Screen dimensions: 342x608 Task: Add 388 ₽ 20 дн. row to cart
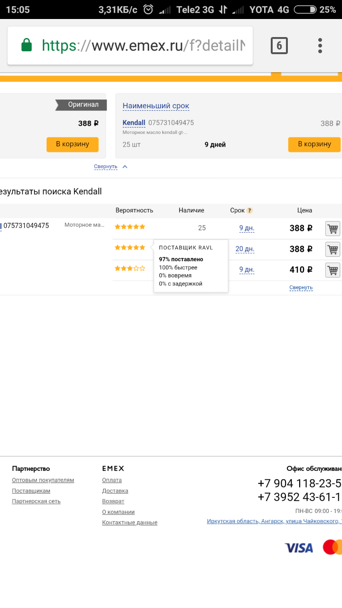(x=332, y=249)
